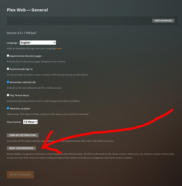Image resolution: width=182 pixels, height=186 pixels.
Task: Click the chevron on the 12 Hour selector
Action: (x=36, y=122)
